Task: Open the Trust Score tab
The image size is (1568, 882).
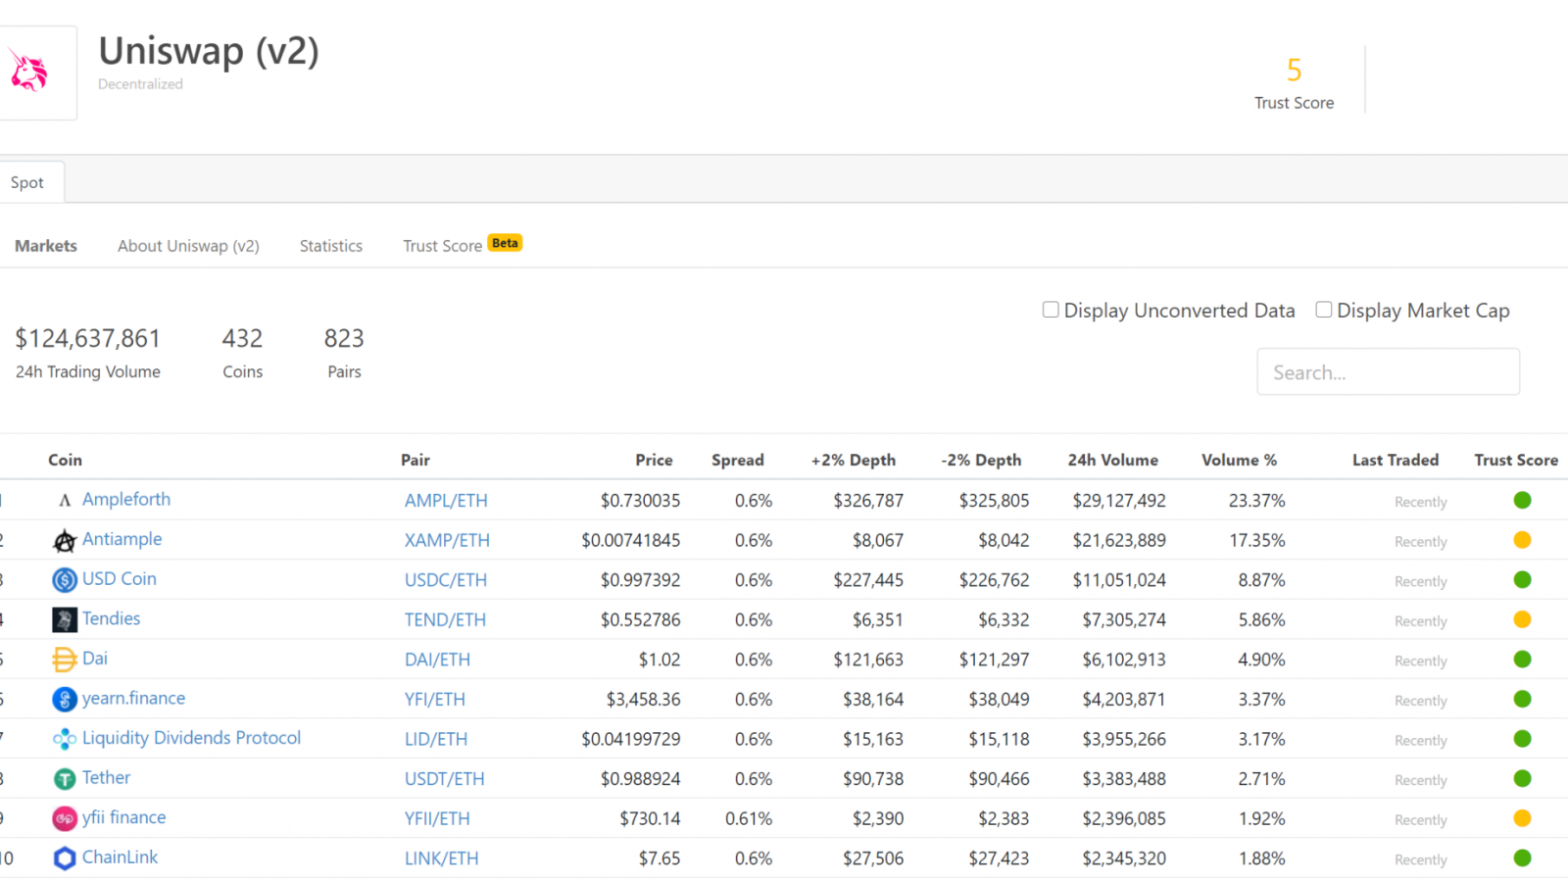Action: click(x=442, y=246)
